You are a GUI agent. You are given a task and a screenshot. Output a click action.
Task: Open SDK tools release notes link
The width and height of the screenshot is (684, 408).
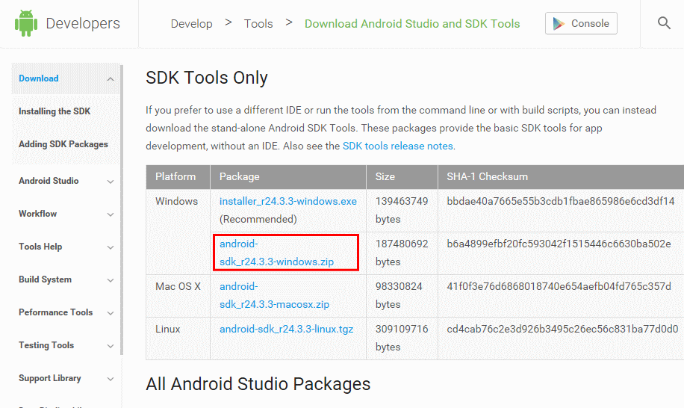[397, 146]
